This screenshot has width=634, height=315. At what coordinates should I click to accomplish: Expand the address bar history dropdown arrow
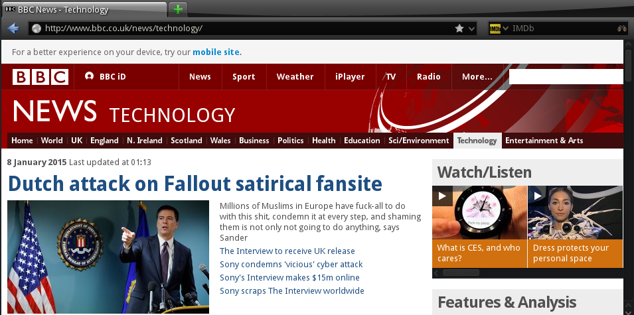coord(471,29)
